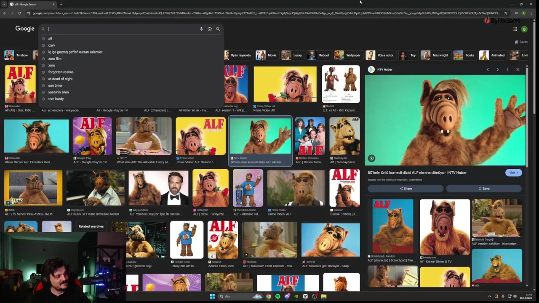Image resolution: width=539 pixels, height=303 pixels.
Task: Click the volume icon in system tray
Action: coord(515,296)
